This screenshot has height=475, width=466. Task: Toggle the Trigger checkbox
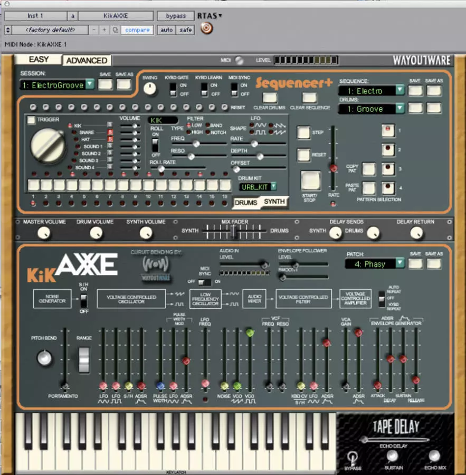tap(31, 120)
